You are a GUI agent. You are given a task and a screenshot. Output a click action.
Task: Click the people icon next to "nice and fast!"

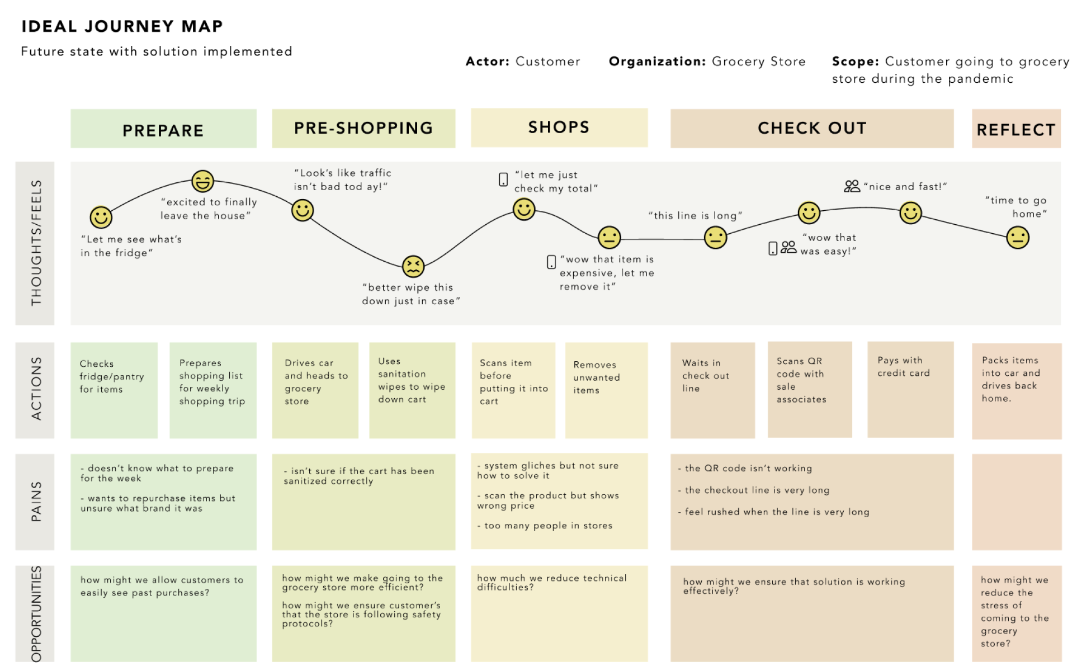852,186
